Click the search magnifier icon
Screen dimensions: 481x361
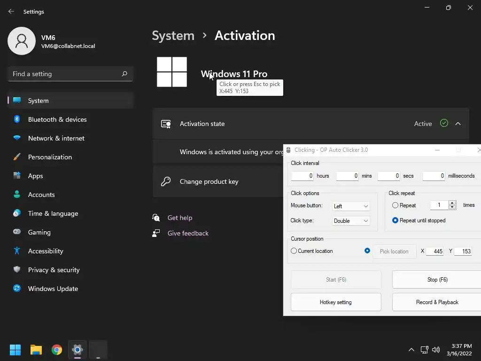[x=124, y=74]
